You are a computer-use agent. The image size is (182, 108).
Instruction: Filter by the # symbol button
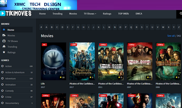41,27
